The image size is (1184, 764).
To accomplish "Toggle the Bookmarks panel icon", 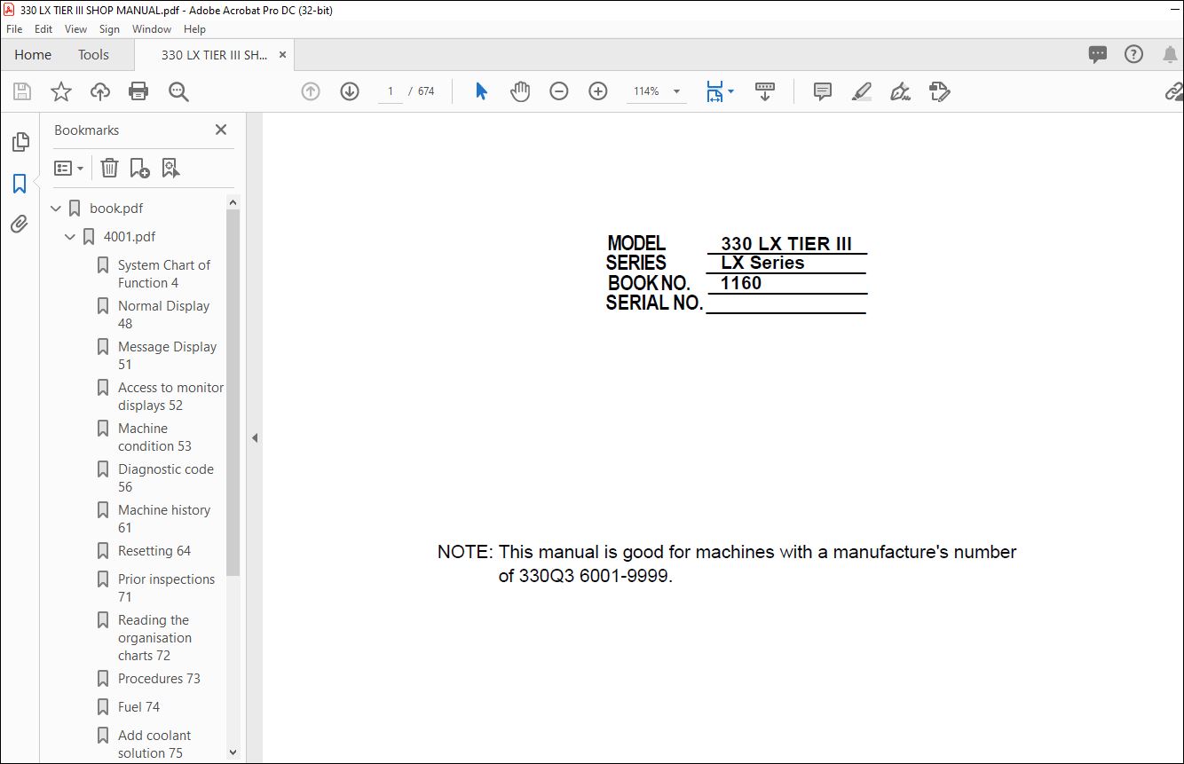I will pyautogui.click(x=20, y=184).
